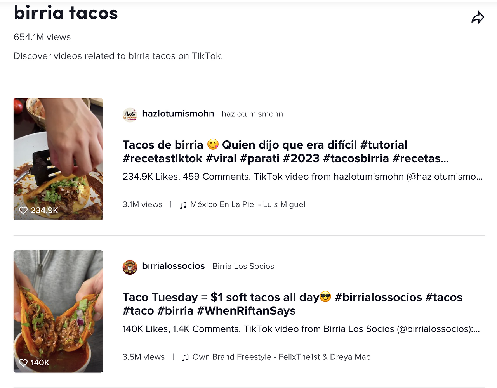Click the heart icon showing 140K
Image resolution: width=497 pixels, height=388 pixels.
[23, 363]
